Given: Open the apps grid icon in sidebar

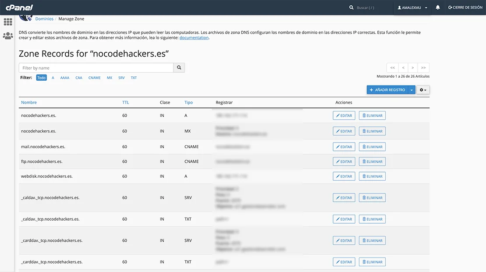Looking at the screenshot, I should 8,22.
